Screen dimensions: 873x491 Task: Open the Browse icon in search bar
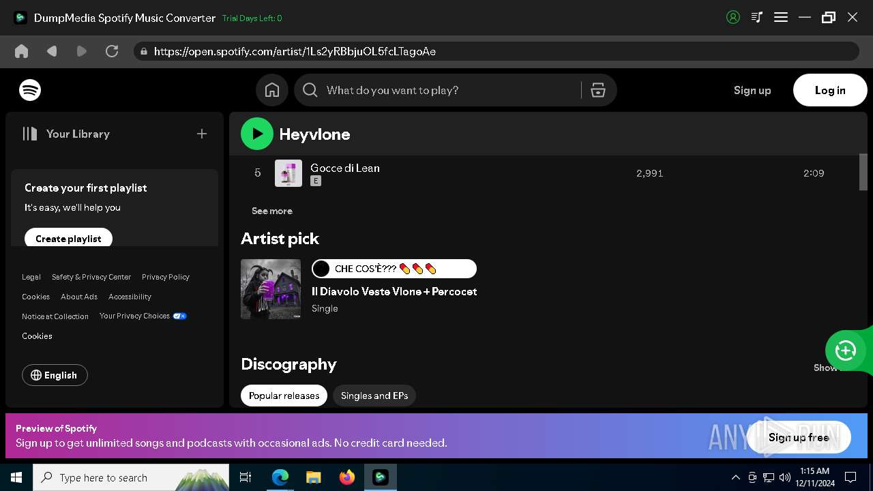click(598, 90)
